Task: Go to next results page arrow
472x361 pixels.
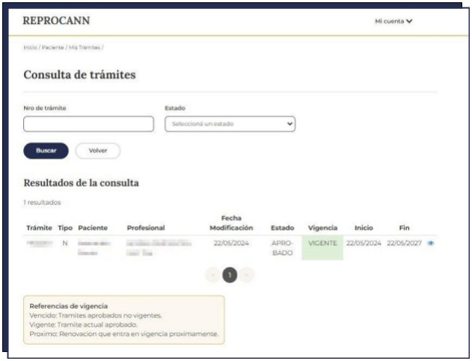Action: pos(247,276)
